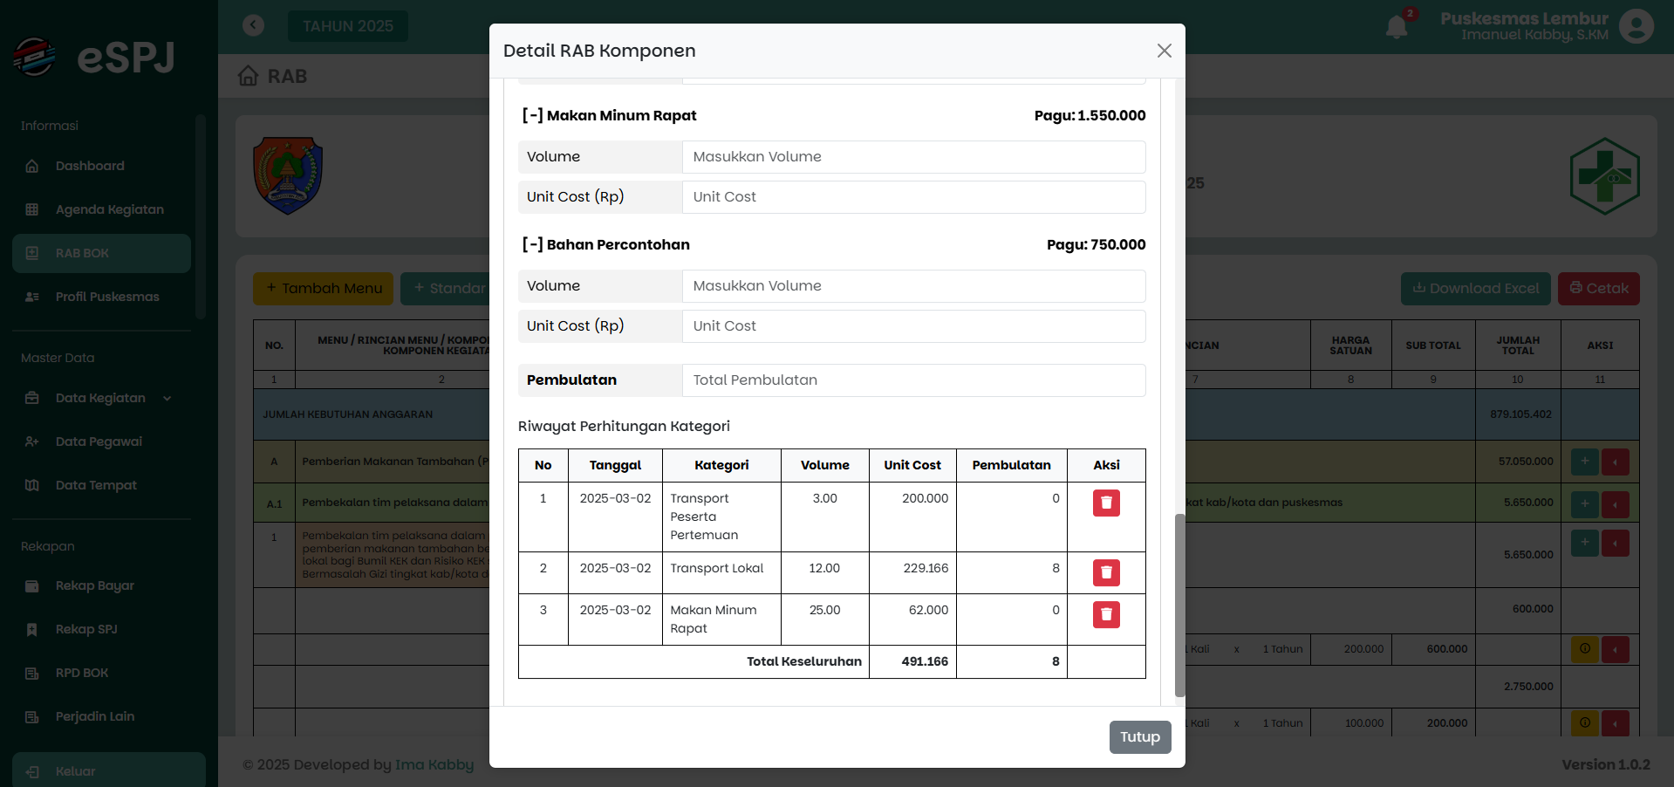Open the notifications bell
1674x787 pixels.
[1397, 26]
